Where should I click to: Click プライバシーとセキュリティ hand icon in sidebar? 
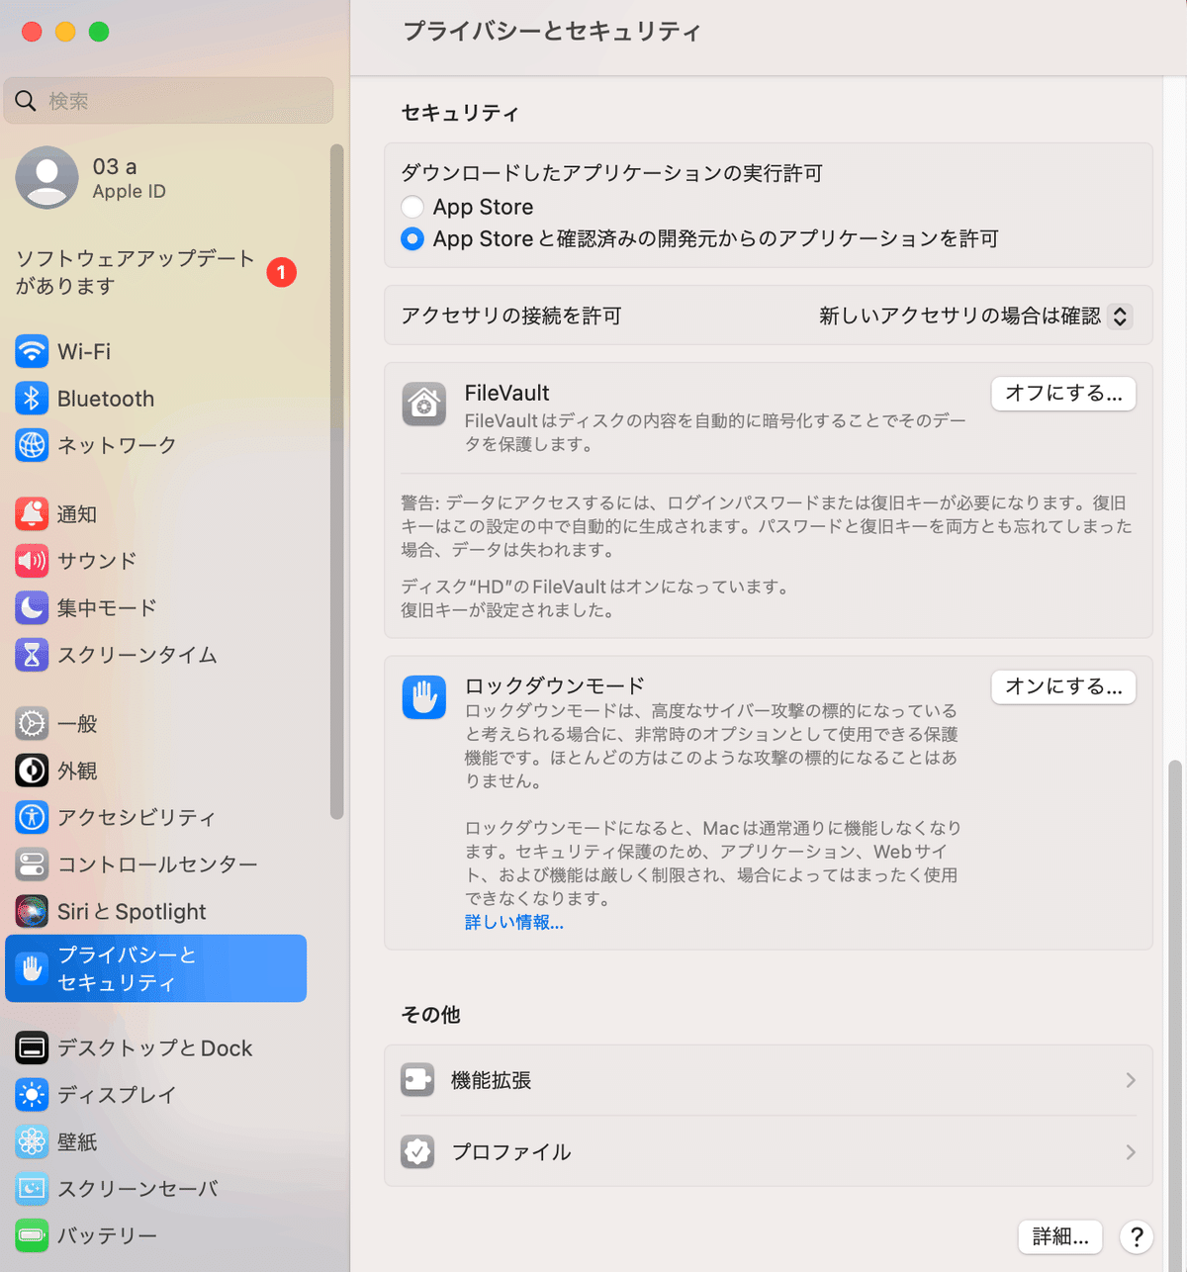click(32, 968)
